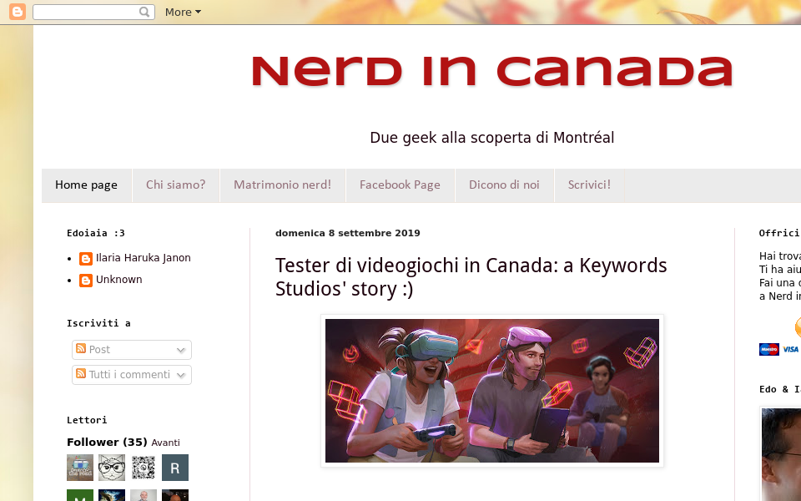Click the VR gamers image in the post
801x501 pixels.
tap(491, 390)
